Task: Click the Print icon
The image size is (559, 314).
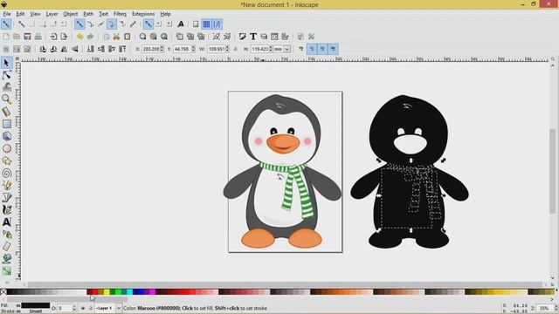Action: point(38,37)
